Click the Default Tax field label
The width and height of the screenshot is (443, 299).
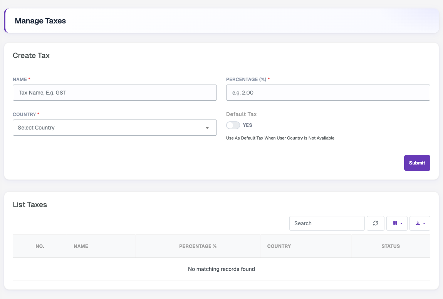[241, 114]
